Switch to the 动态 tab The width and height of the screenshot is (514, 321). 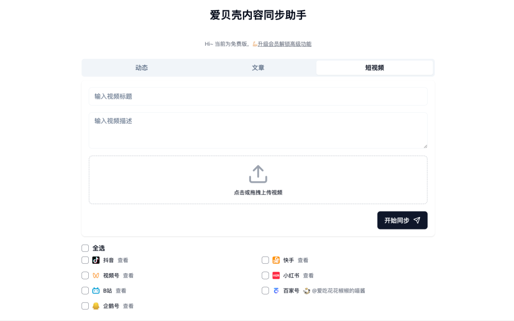[x=141, y=67]
